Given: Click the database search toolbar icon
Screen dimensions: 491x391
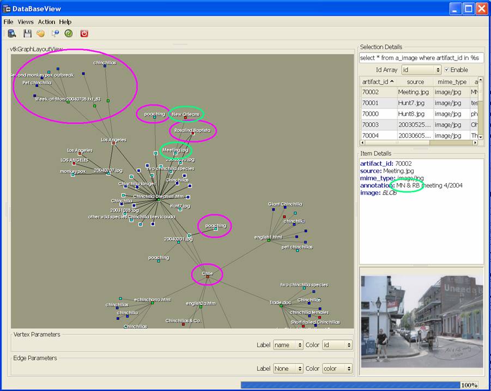Looking at the screenshot, I should tap(12, 34).
